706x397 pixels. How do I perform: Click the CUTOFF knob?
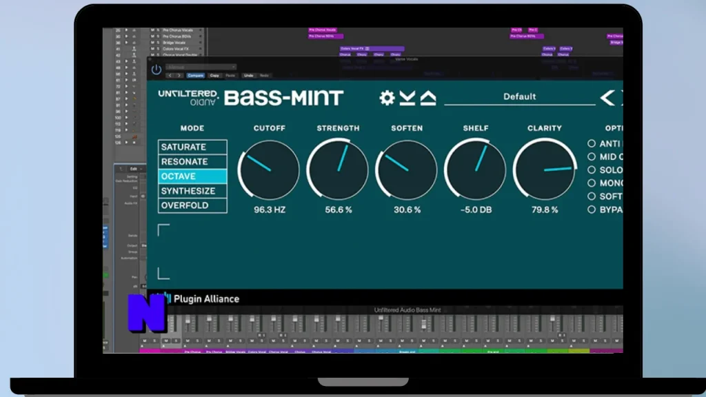coord(269,170)
